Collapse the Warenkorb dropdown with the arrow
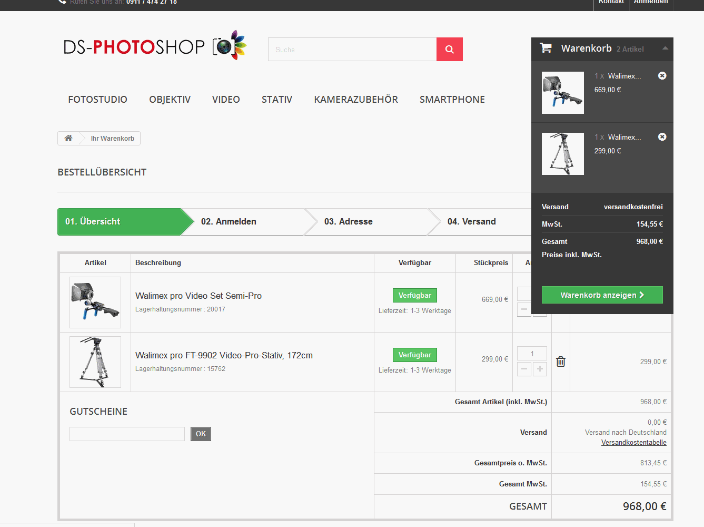Image resolution: width=704 pixels, height=527 pixels. point(665,48)
